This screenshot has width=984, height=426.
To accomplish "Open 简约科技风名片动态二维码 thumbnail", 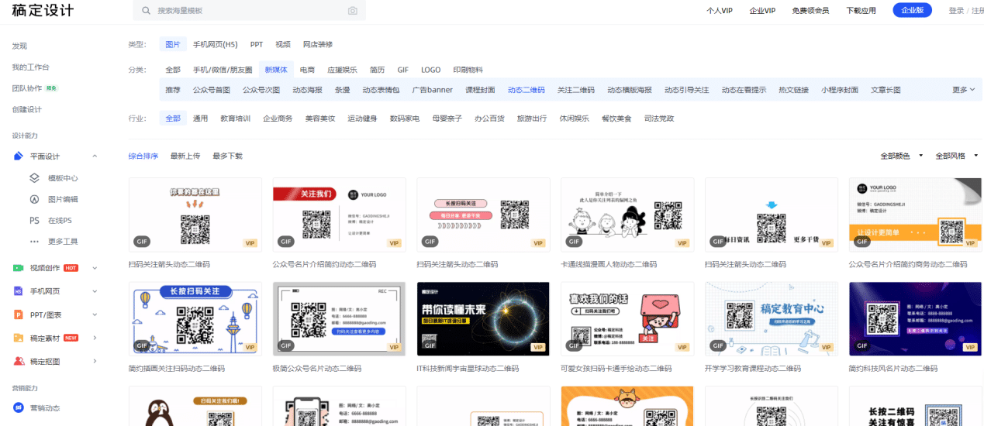I will pos(916,318).
